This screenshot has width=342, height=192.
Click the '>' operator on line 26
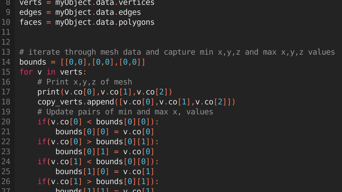coord(89,182)
